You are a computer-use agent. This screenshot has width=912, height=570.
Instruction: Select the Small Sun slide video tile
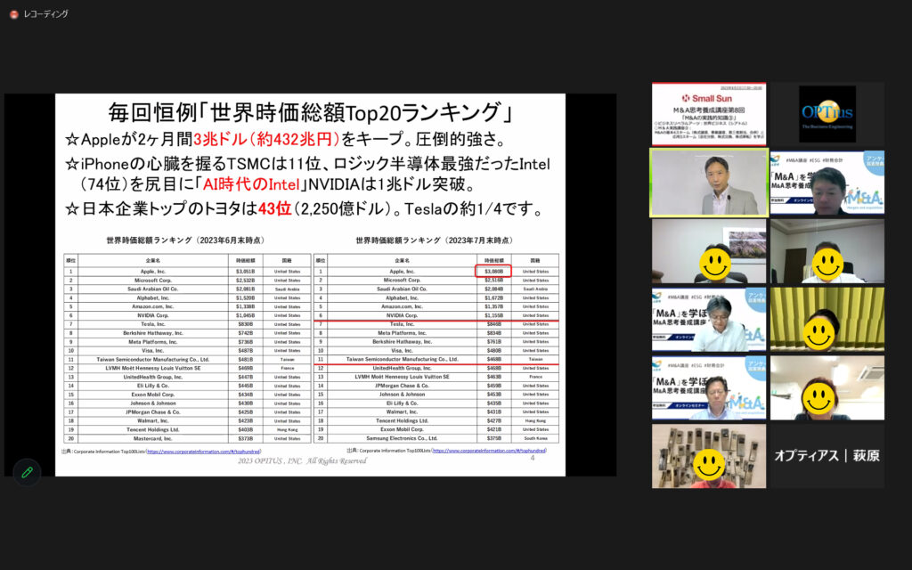coord(708,113)
